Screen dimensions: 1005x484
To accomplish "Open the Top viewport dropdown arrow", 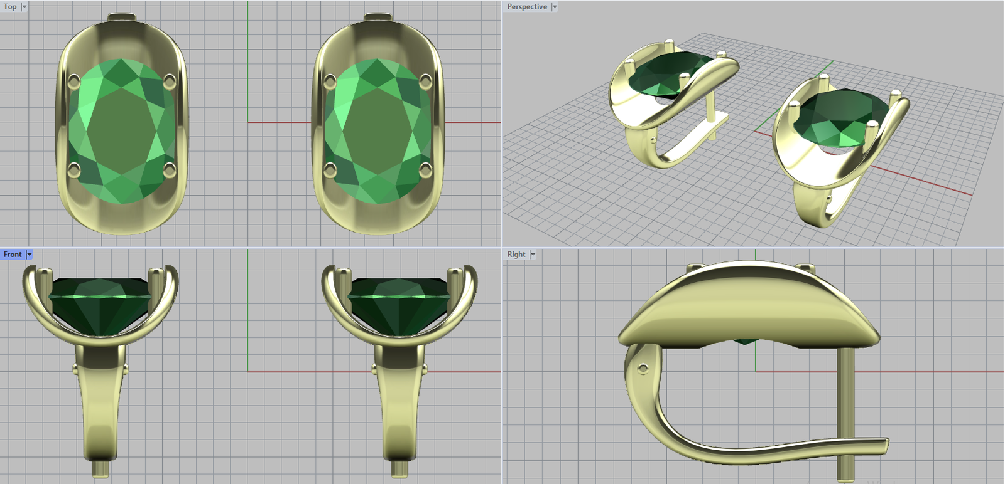I will click(24, 7).
